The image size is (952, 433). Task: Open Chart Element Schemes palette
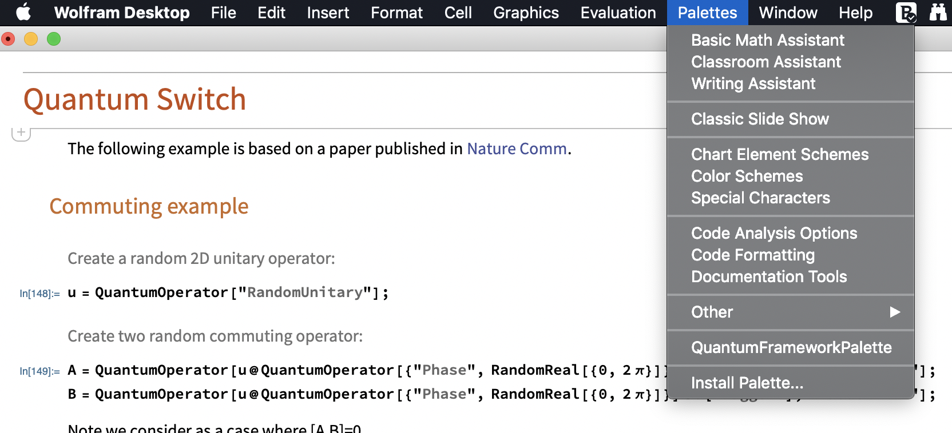tap(791, 154)
